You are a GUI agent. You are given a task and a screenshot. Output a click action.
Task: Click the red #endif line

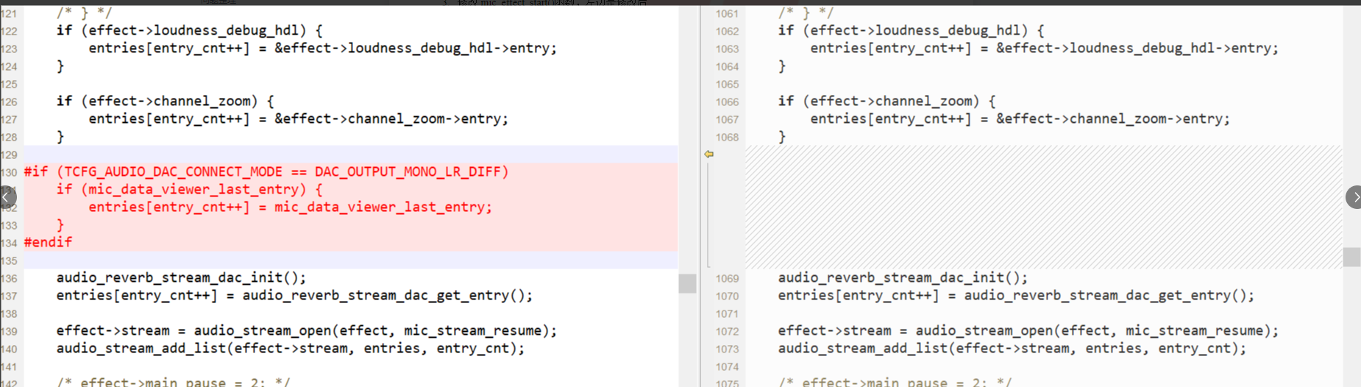pos(49,243)
